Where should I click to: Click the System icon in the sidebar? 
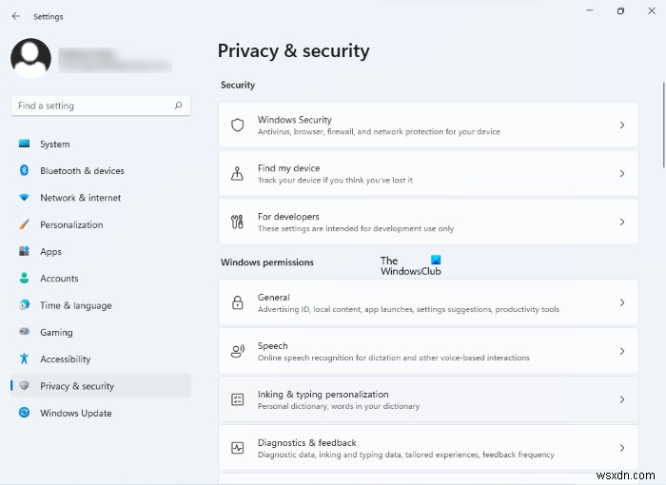pos(24,145)
